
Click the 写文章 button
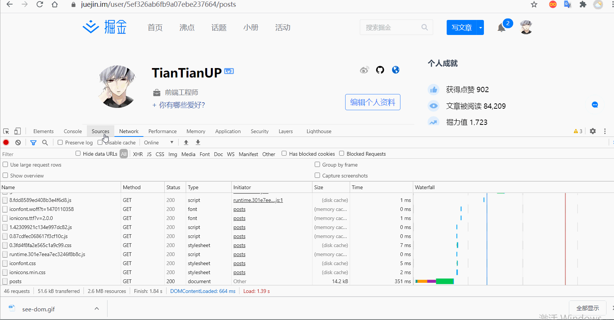[462, 27]
